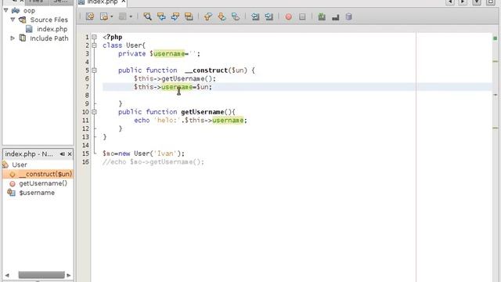The width and height of the screenshot is (501, 282).
Task: Open dropdown beside the greyed selection icon
Action: pos(131,16)
